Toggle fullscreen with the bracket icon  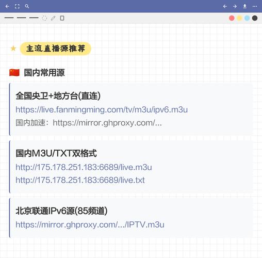(x=17, y=6)
